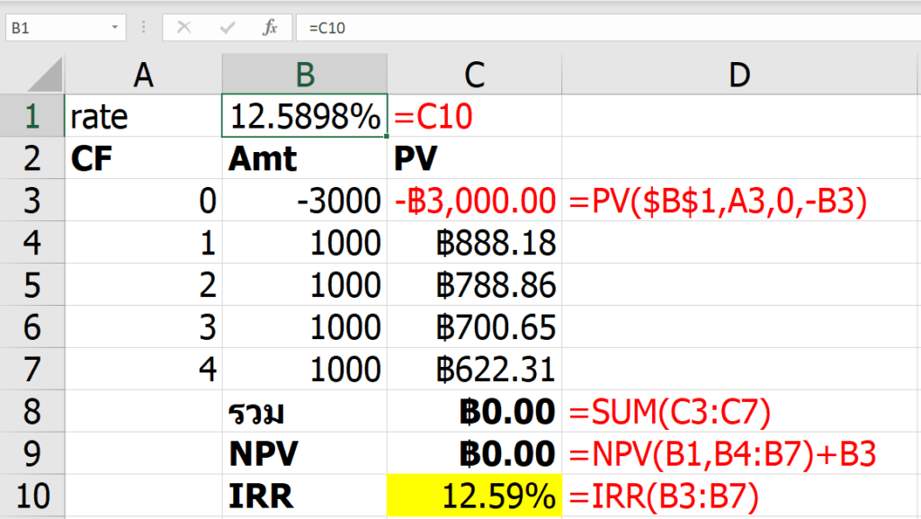The width and height of the screenshot is (921, 519).
Task: Click cell showing -฿3,000.00
Action: (x=475, y=201)
